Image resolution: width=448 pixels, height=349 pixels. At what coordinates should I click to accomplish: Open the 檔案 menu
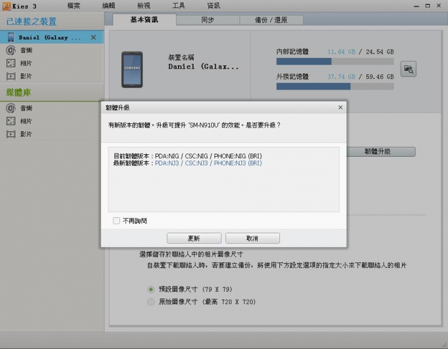[73, 6]
